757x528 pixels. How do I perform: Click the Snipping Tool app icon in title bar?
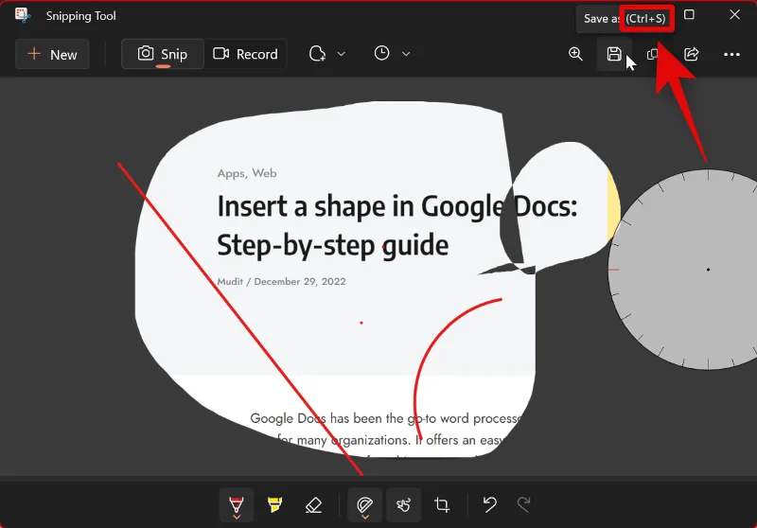click(x=23, y=15)
